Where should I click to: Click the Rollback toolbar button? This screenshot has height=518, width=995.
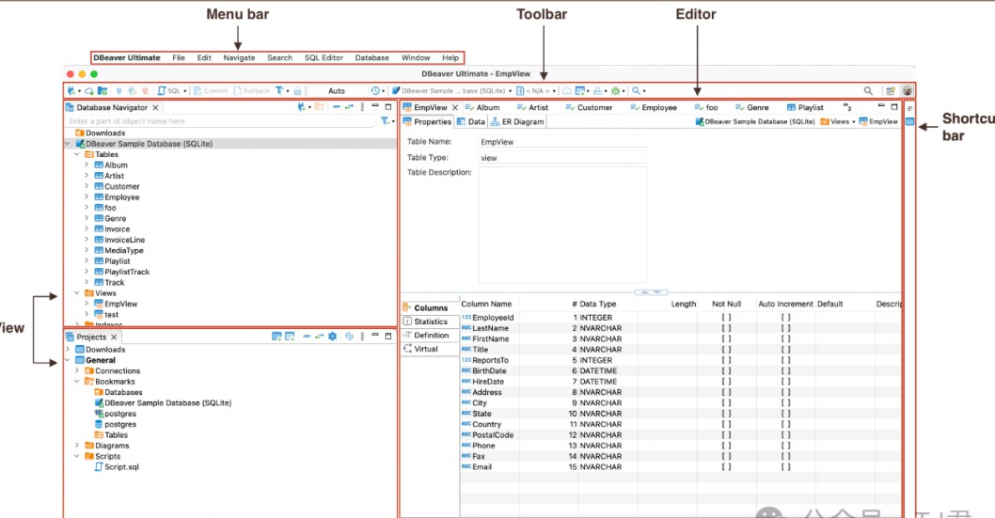(252, 90)
